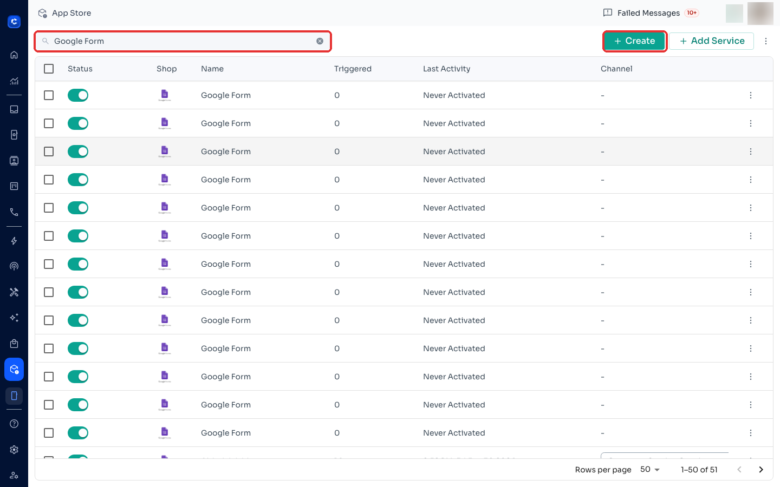Select the highlighted App Store sidebar icon
The height and width of the screenshot is (487, 780).
tap(14, 370)
